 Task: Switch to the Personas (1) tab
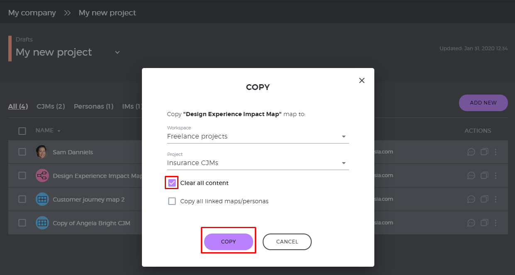93,107
